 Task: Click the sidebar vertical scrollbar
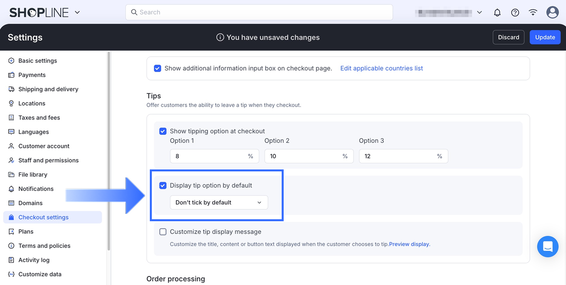pos(109,149)
